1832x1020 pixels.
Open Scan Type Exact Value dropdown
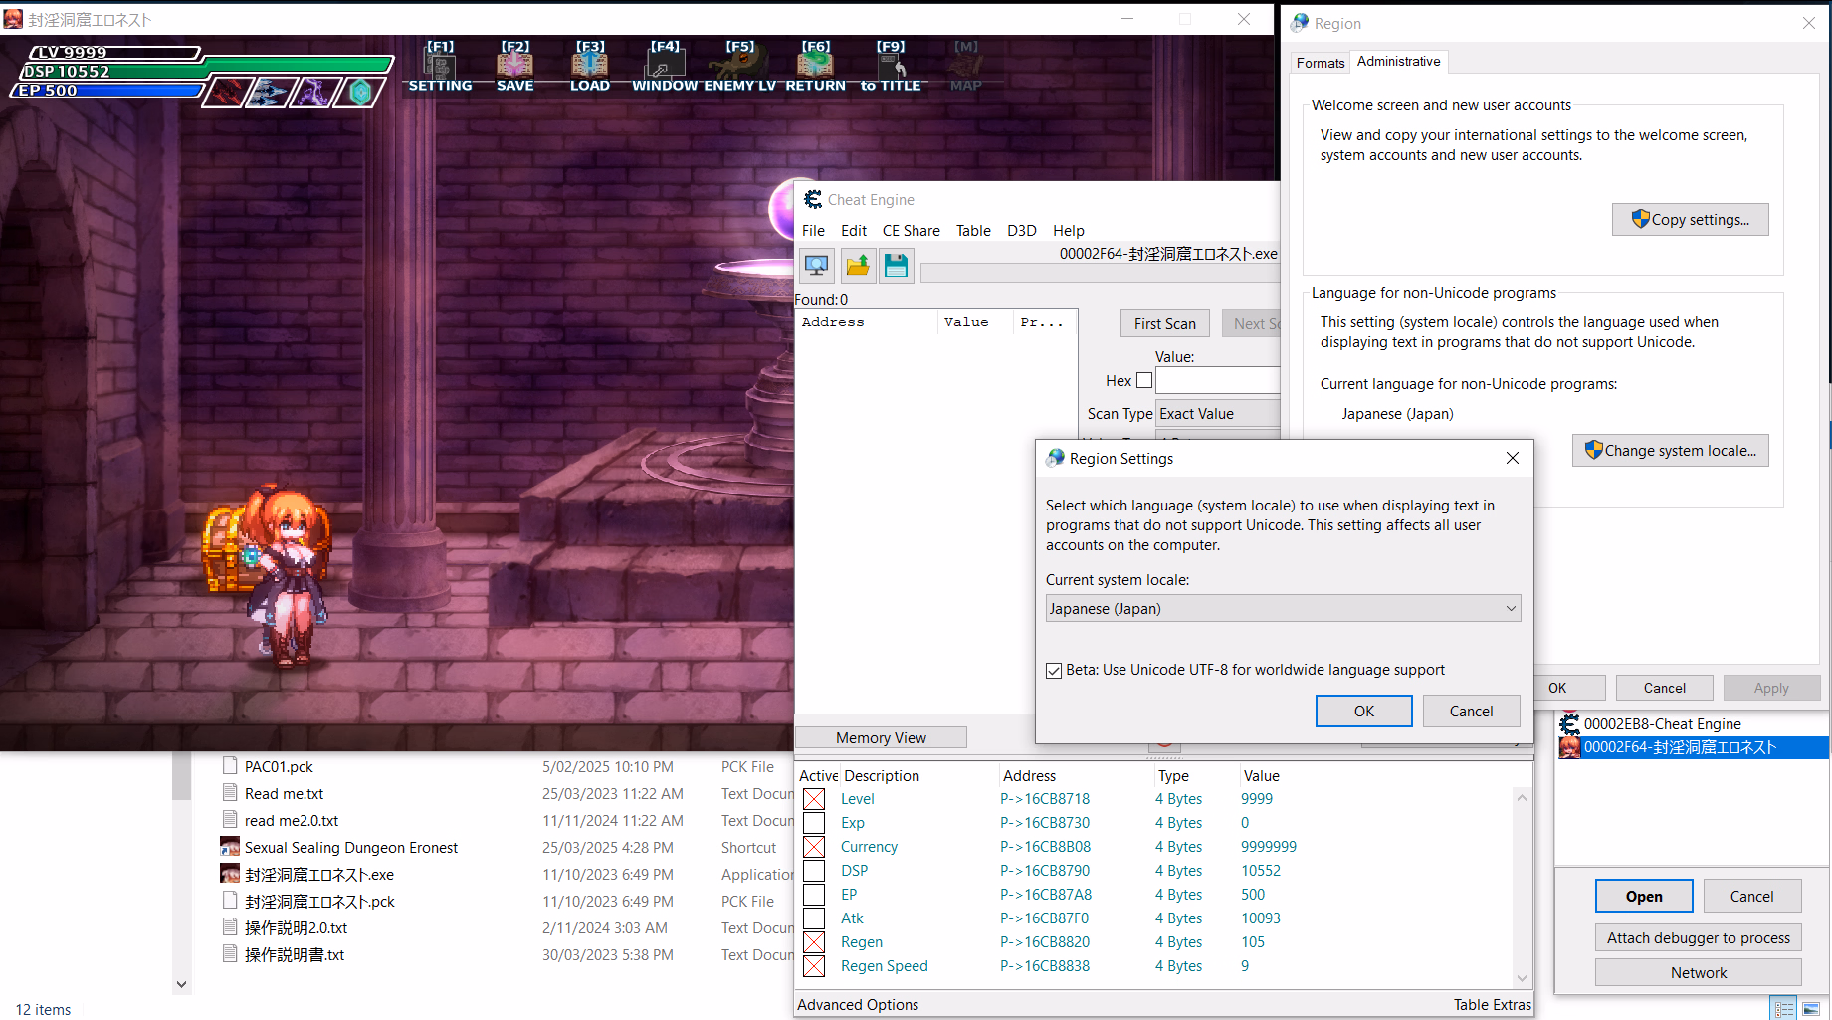pyautogui.click(x=1218, y=414)
